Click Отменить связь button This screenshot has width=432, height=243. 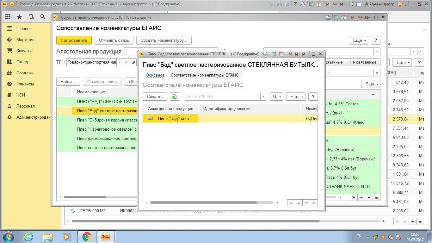click(x=114, y=40)
